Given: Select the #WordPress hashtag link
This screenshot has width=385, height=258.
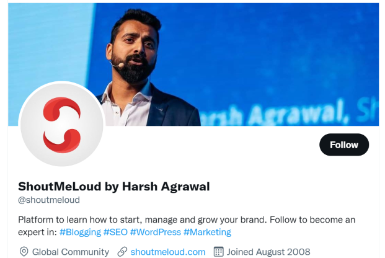Looking at the screenshot, I should pyautogui.click(x=156, y=232).
